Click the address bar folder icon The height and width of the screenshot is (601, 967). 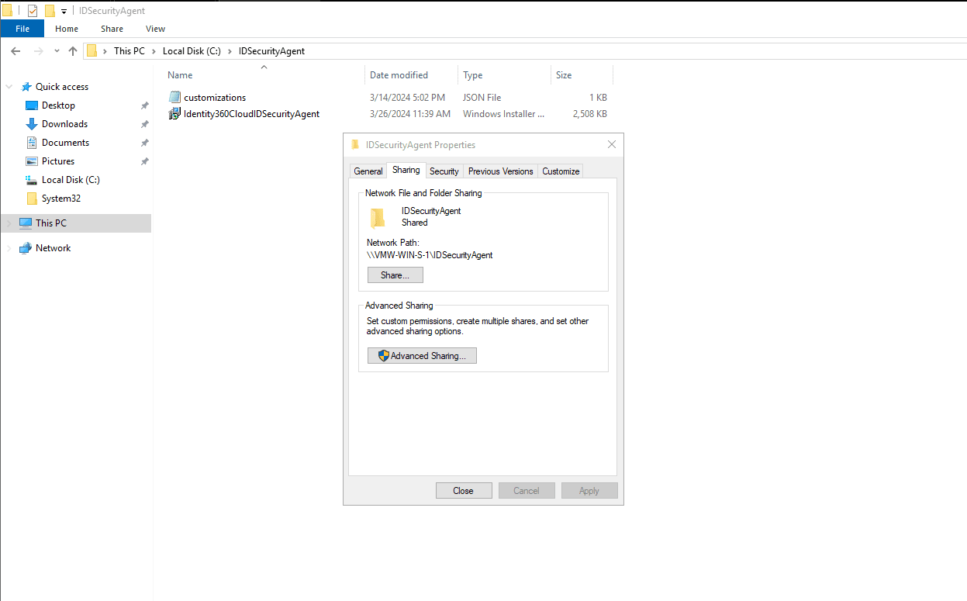tap(92, 51)
